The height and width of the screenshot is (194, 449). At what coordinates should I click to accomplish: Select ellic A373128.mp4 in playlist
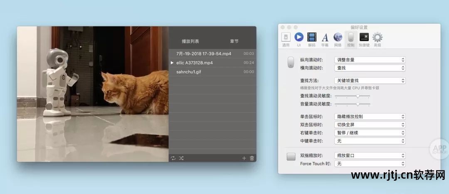pos(212,63)
